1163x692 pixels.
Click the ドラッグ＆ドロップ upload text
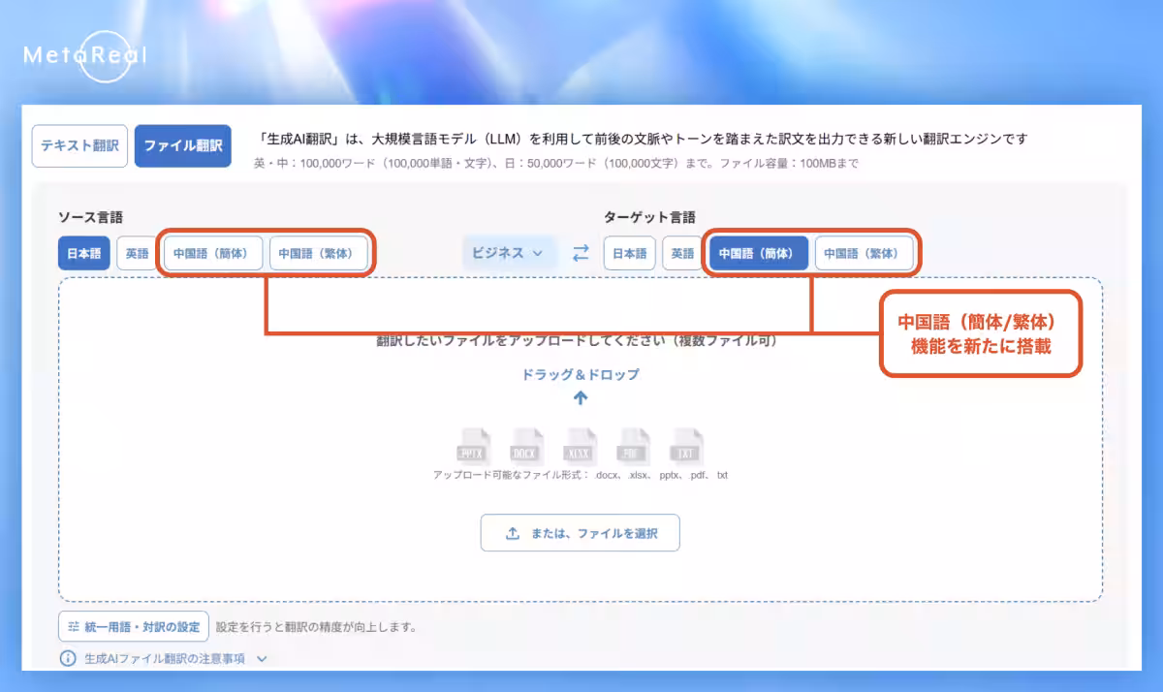[581, 374]
